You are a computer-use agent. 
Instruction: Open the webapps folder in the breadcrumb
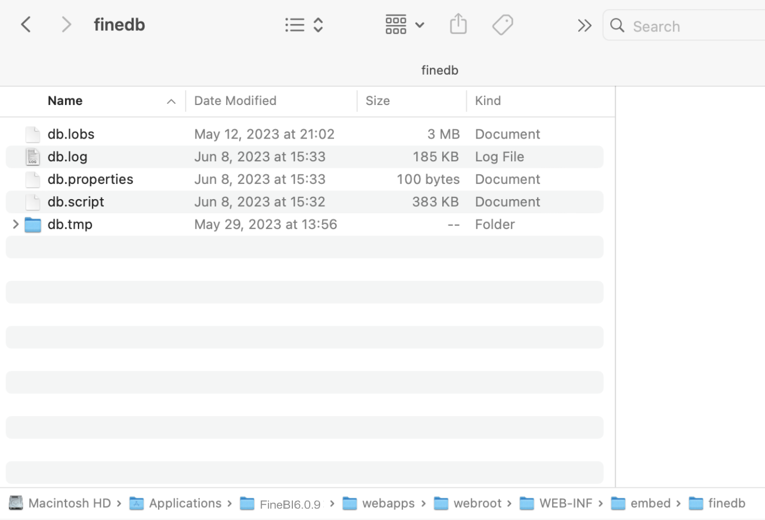(388, 503)
